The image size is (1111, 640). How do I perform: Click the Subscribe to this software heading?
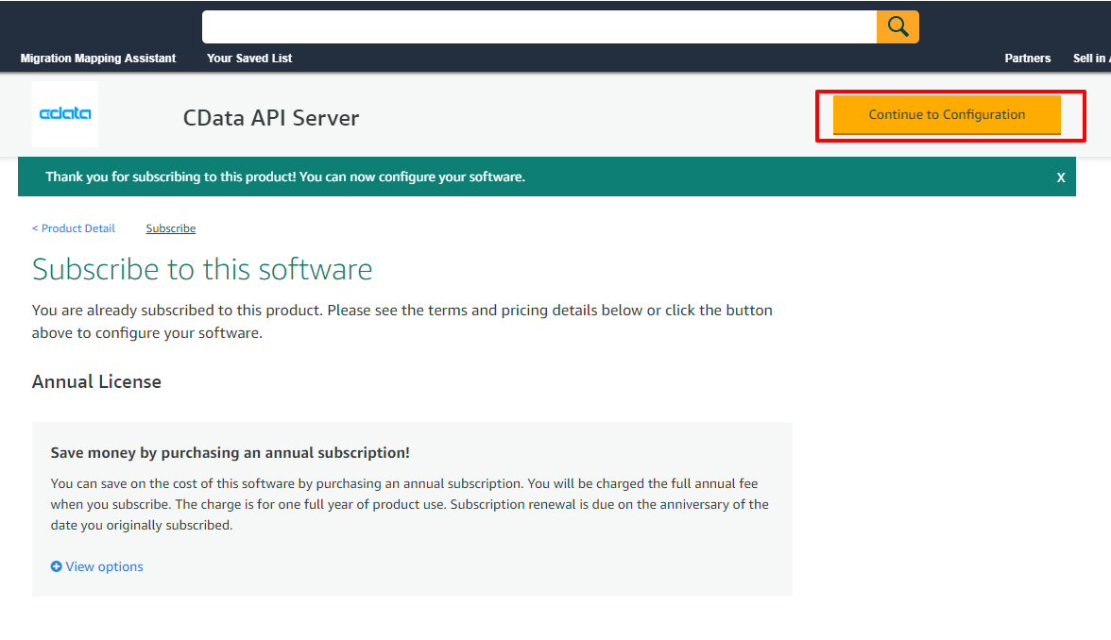[202, 269]
